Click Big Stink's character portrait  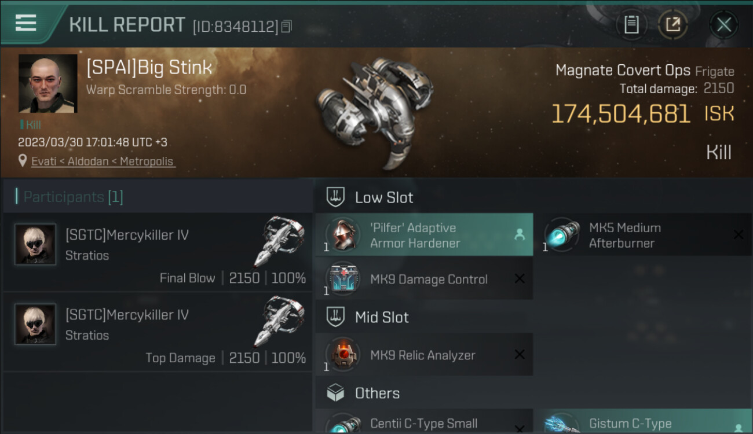click(47, 83)
